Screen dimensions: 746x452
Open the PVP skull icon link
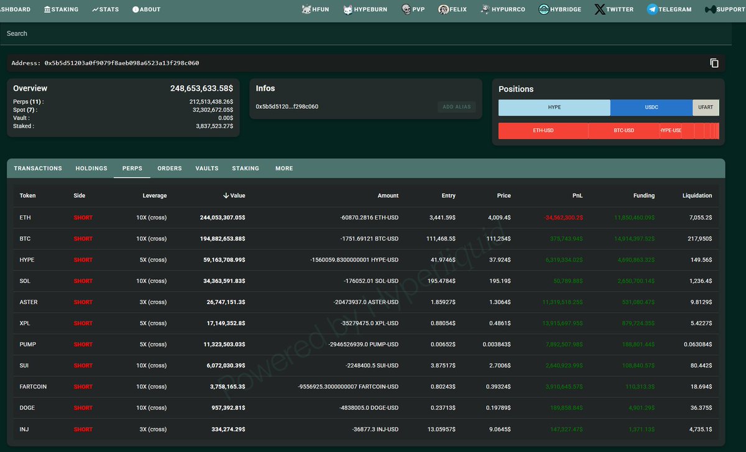coord(405,9)
